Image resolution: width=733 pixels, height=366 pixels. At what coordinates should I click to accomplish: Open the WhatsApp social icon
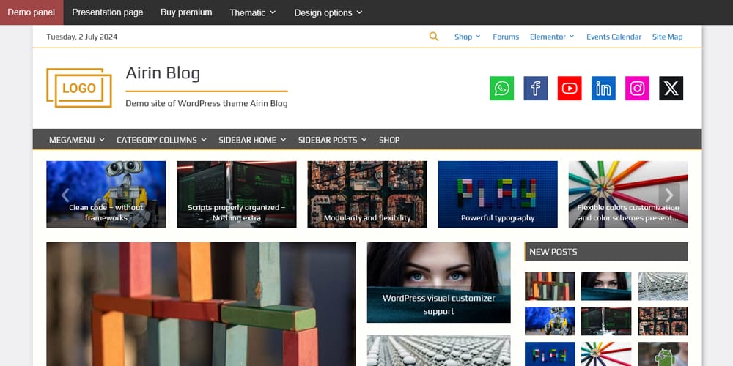[501, 89]
